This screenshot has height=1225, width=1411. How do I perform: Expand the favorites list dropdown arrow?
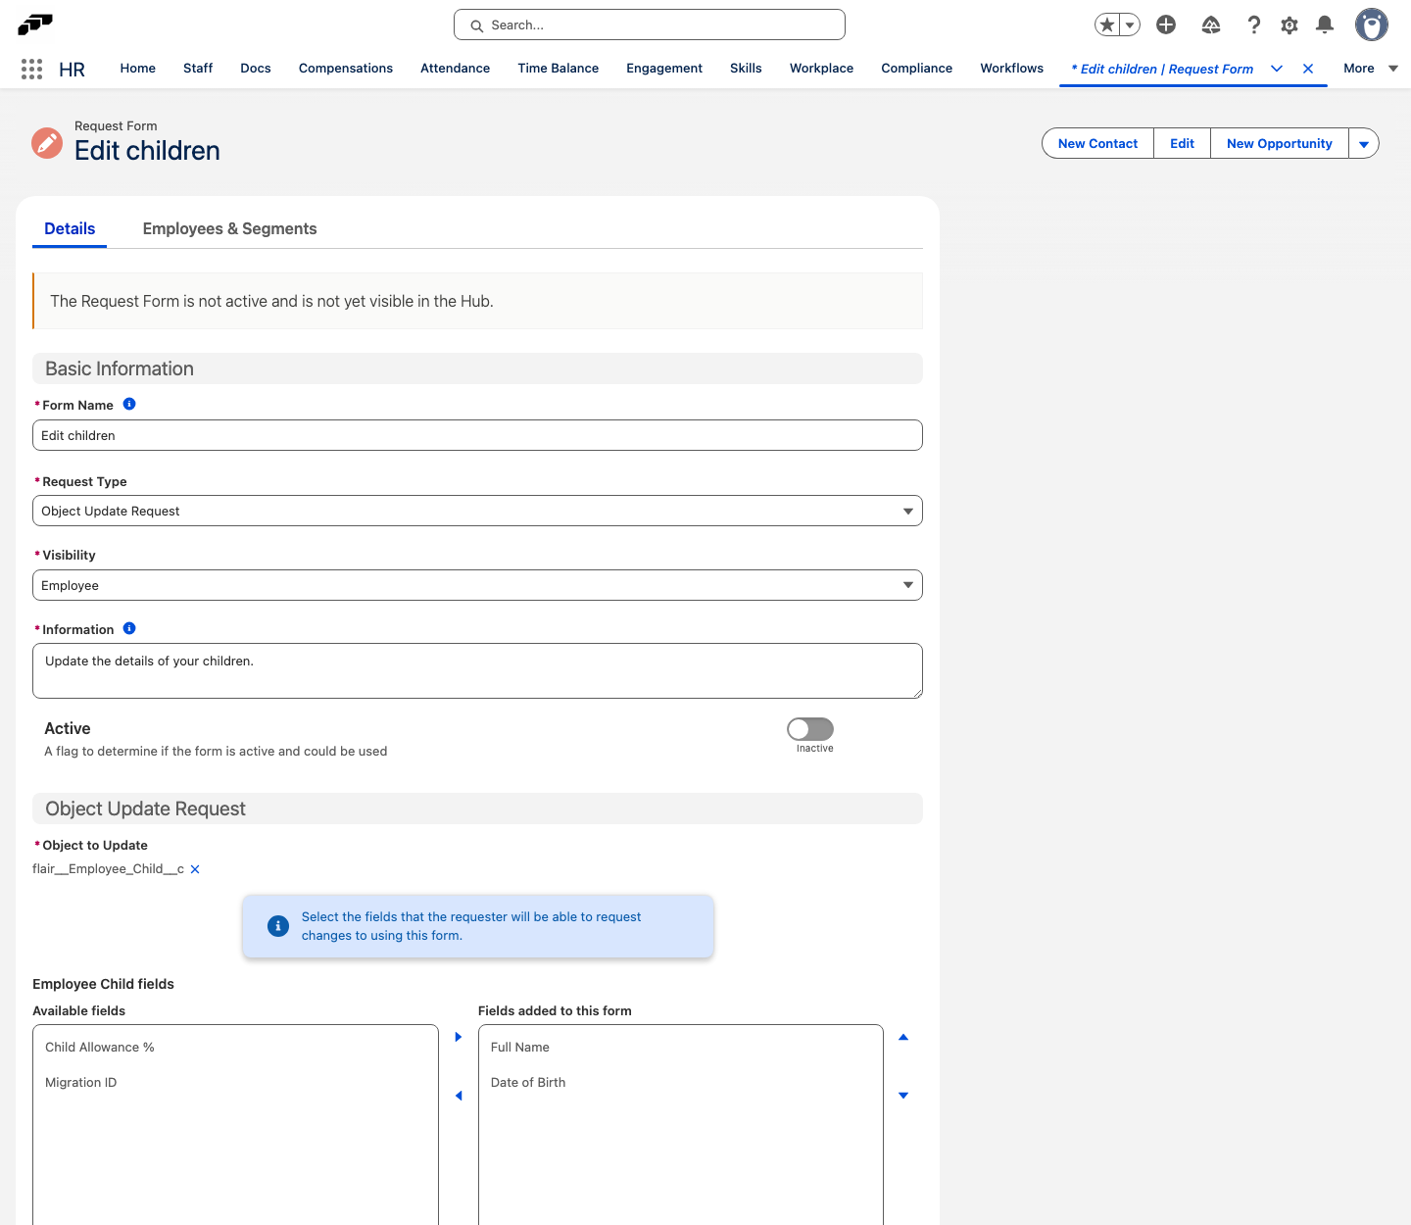click(1130, 24)
